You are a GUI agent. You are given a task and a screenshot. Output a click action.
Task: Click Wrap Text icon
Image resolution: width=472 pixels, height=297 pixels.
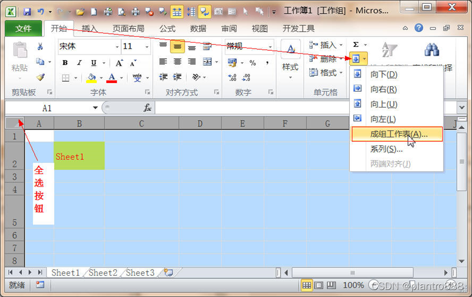click(x=207, y=46)
